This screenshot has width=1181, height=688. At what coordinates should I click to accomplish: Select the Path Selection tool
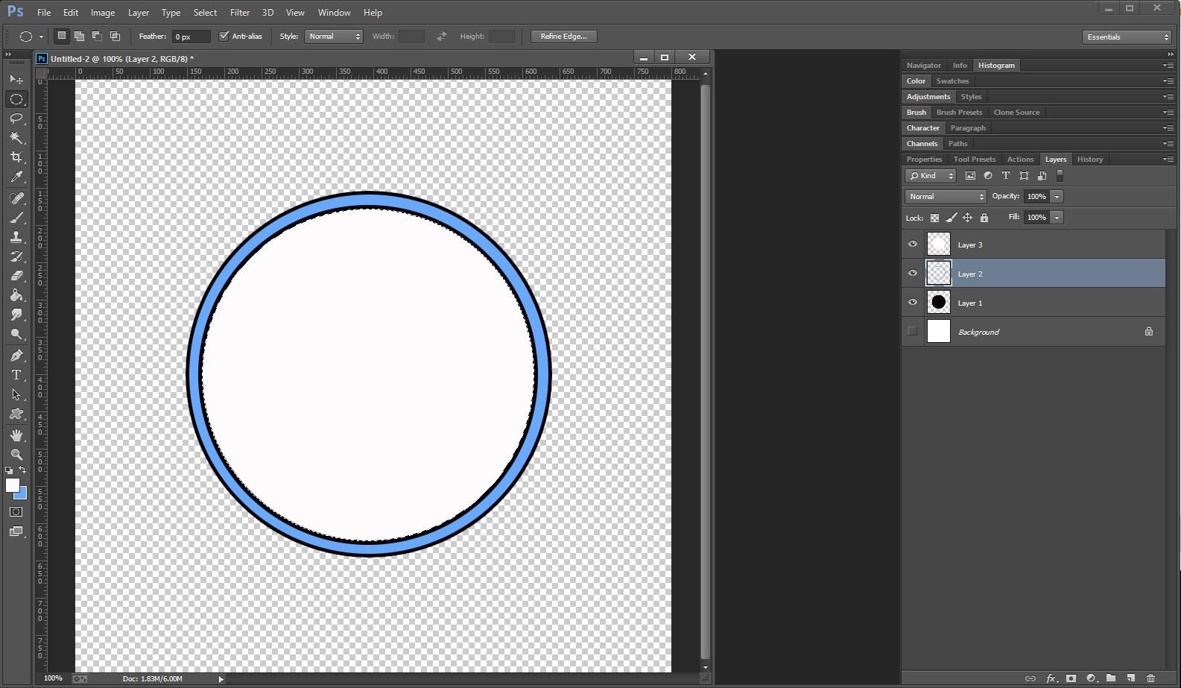[x=16, y=394]
